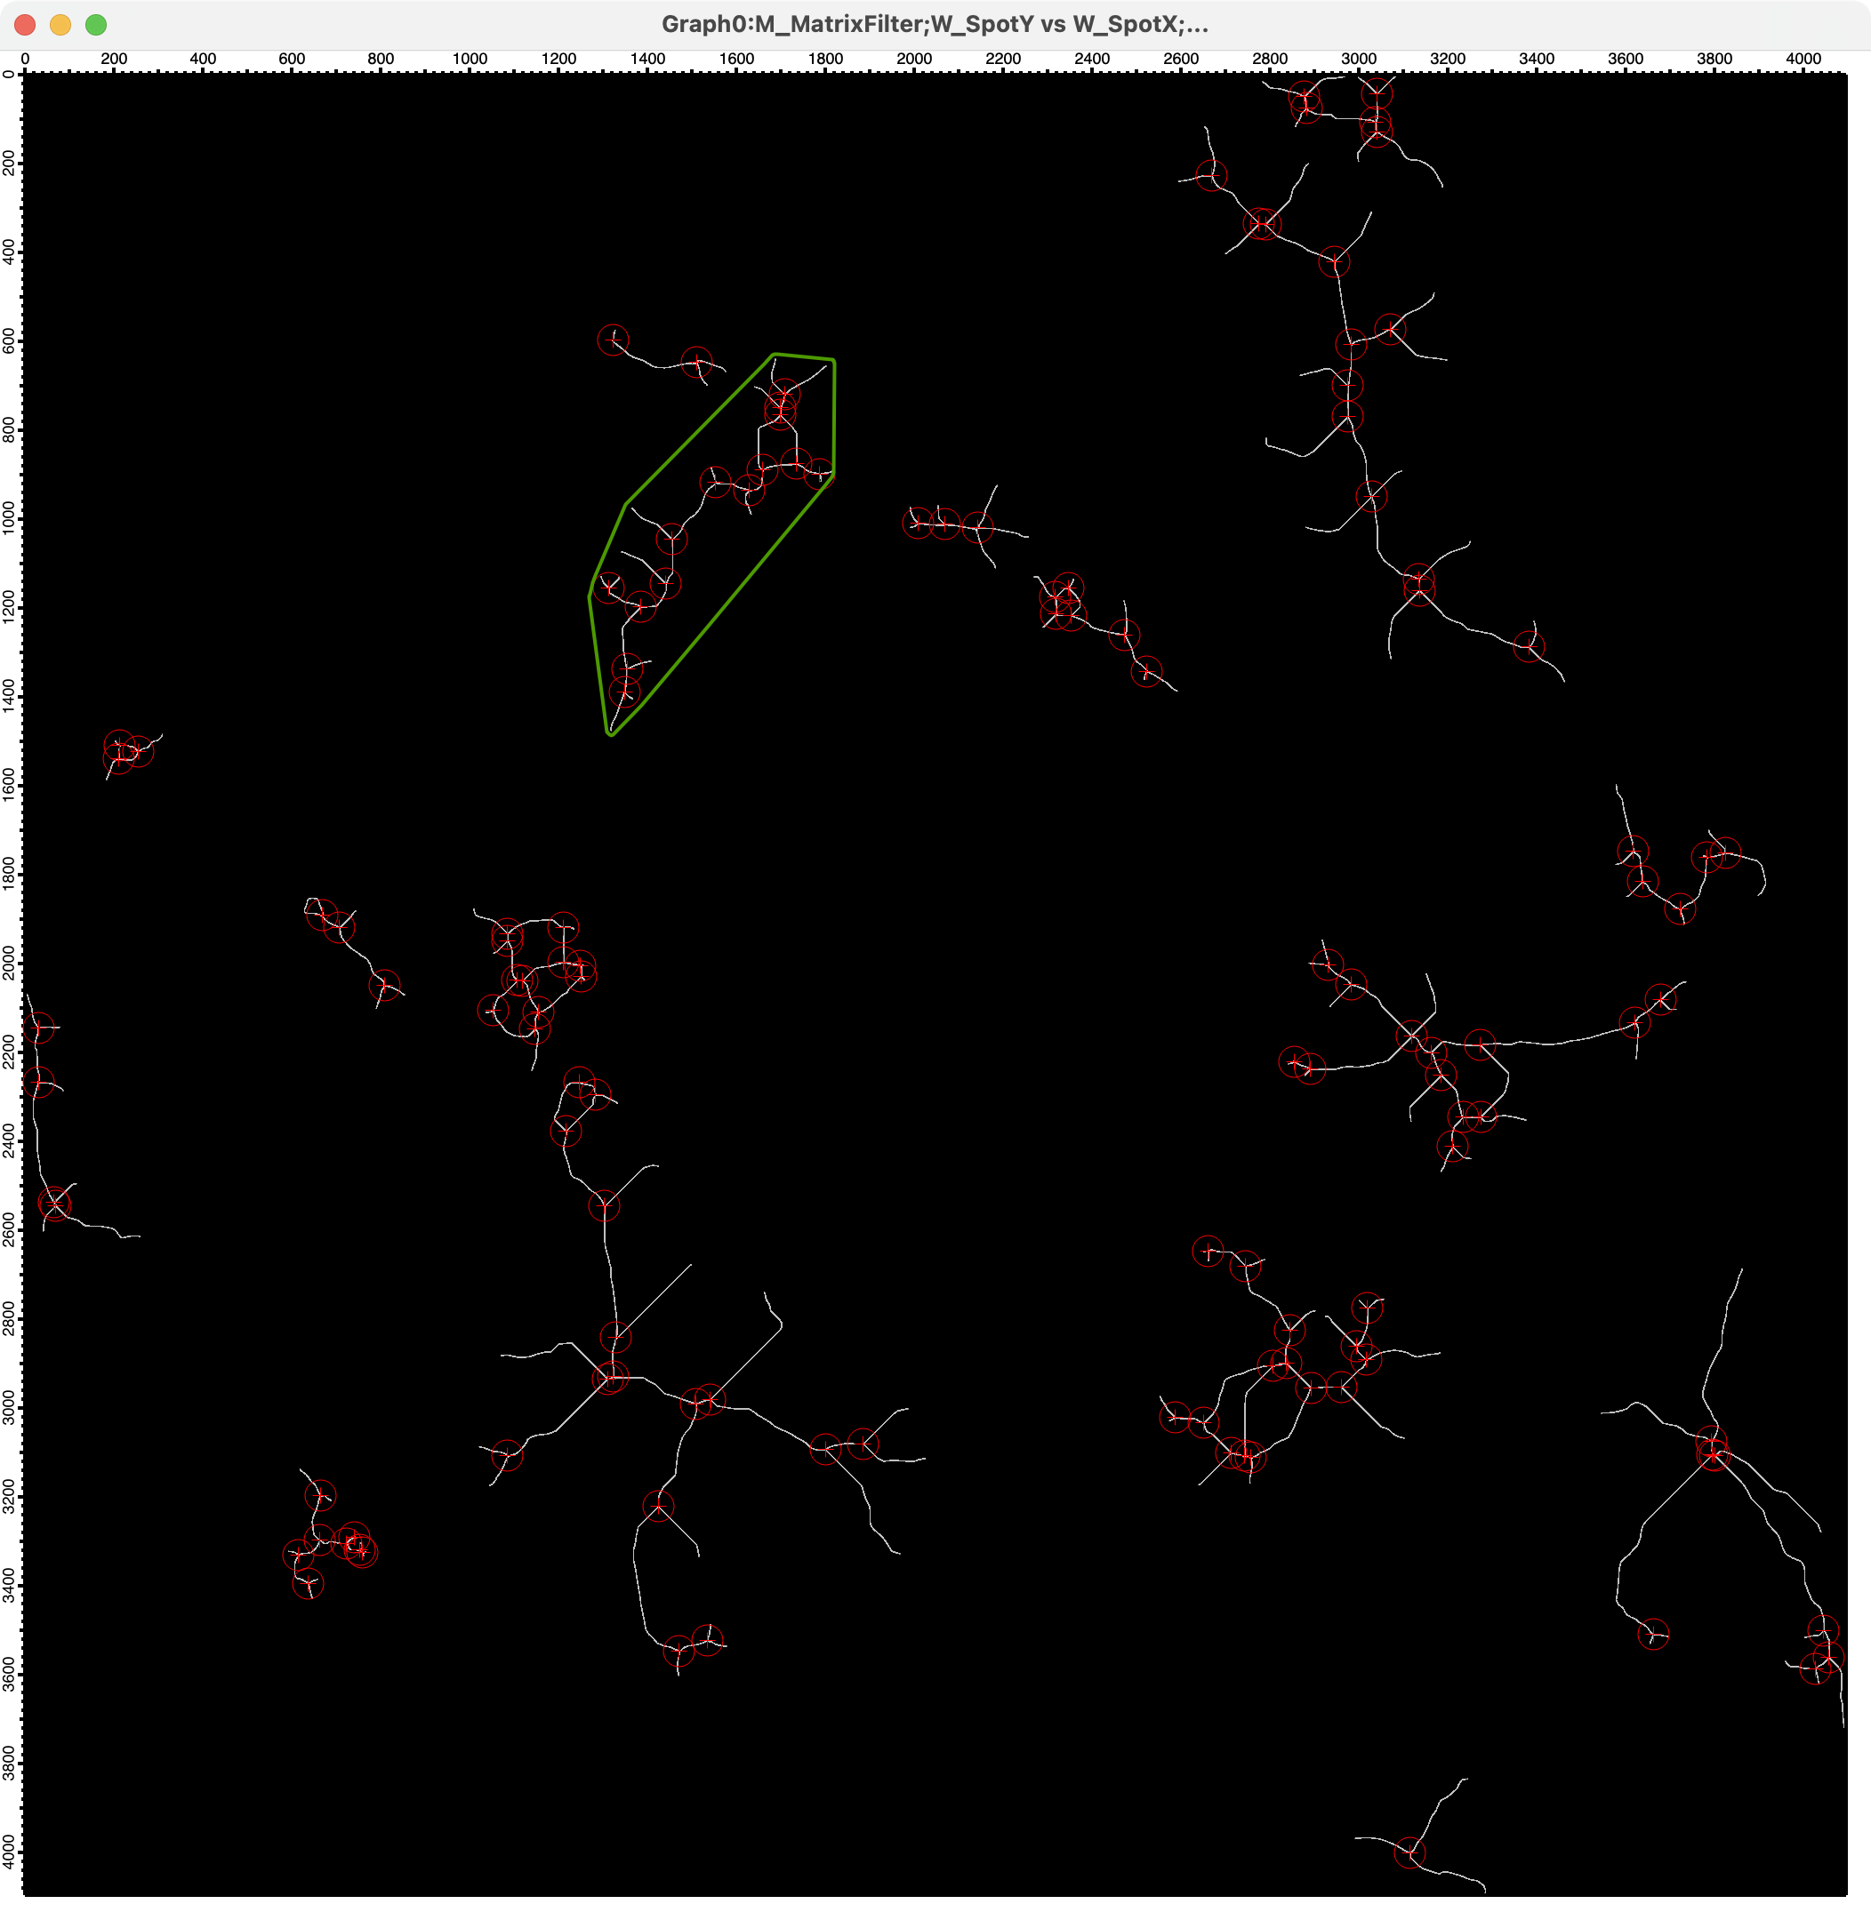Click the left axis tick label 1400
This screenshot has width=1871, height=1920.
pos(9,696)
